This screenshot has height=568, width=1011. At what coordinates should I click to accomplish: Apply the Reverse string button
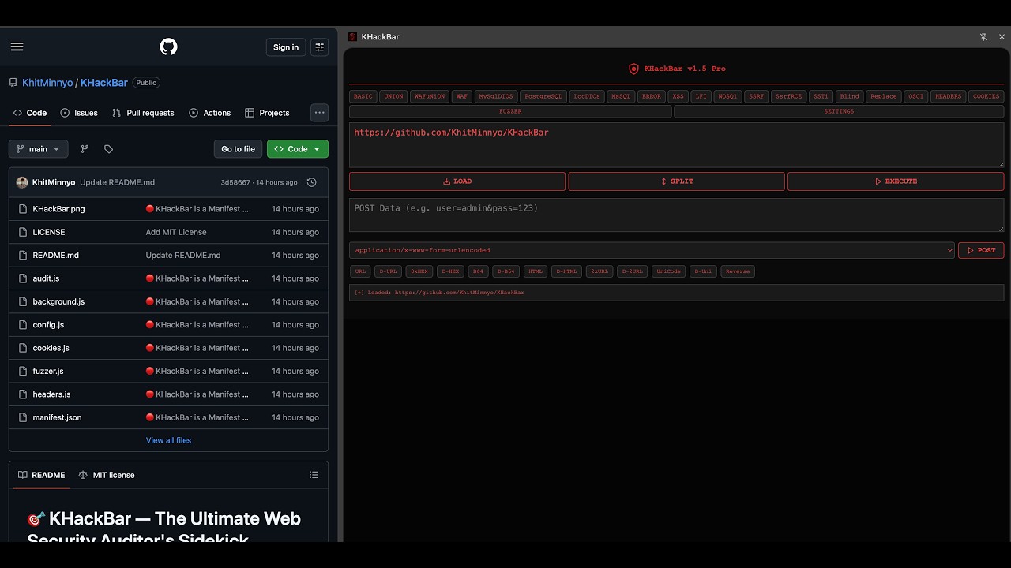[738, 271]
